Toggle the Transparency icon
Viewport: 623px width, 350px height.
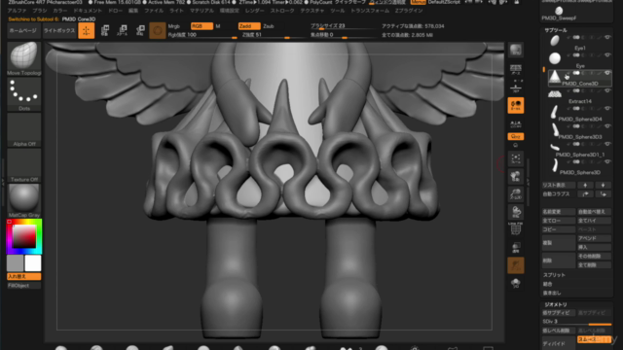(516, 248)
